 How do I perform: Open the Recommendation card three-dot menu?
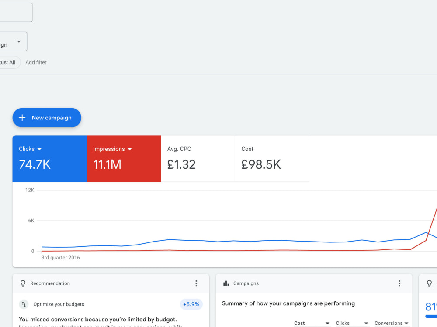pyautogui.click(x=196, y=283)
